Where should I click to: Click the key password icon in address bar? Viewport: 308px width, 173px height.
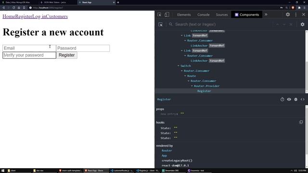[x=282, y=8]
